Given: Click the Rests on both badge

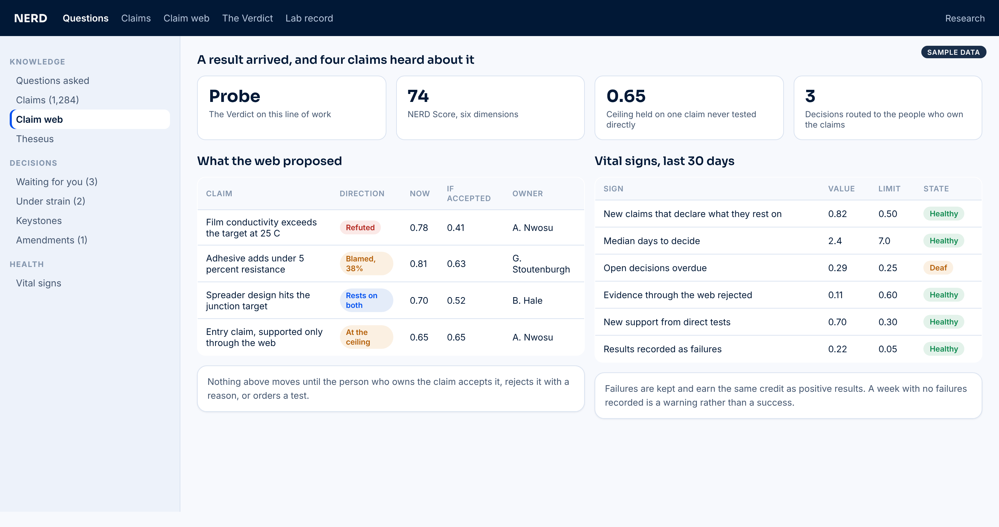Looking at the screenshot, I should click(366, 300).
